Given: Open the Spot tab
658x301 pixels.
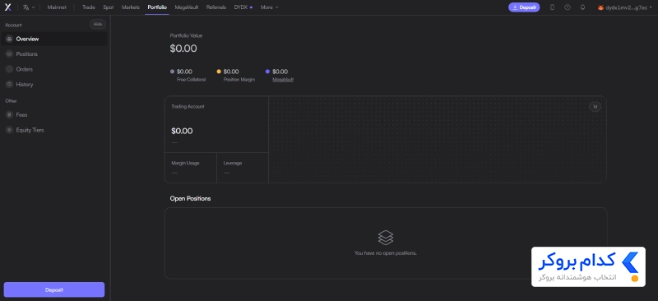Looking at the screenshot, I should click(109, 7).
